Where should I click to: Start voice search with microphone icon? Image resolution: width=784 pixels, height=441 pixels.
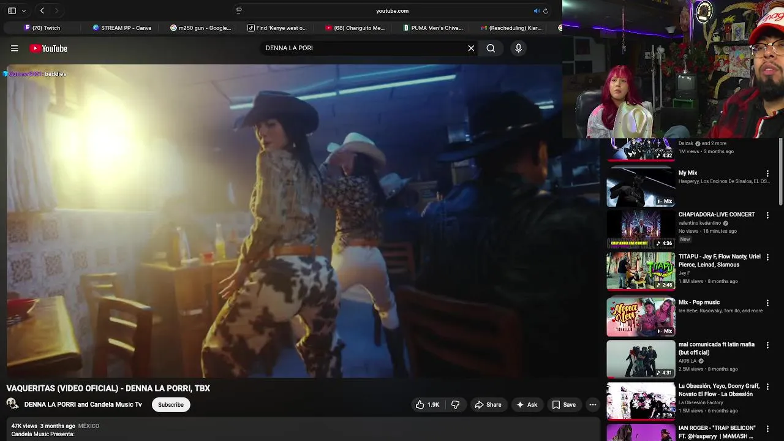[x=518, y=48]
